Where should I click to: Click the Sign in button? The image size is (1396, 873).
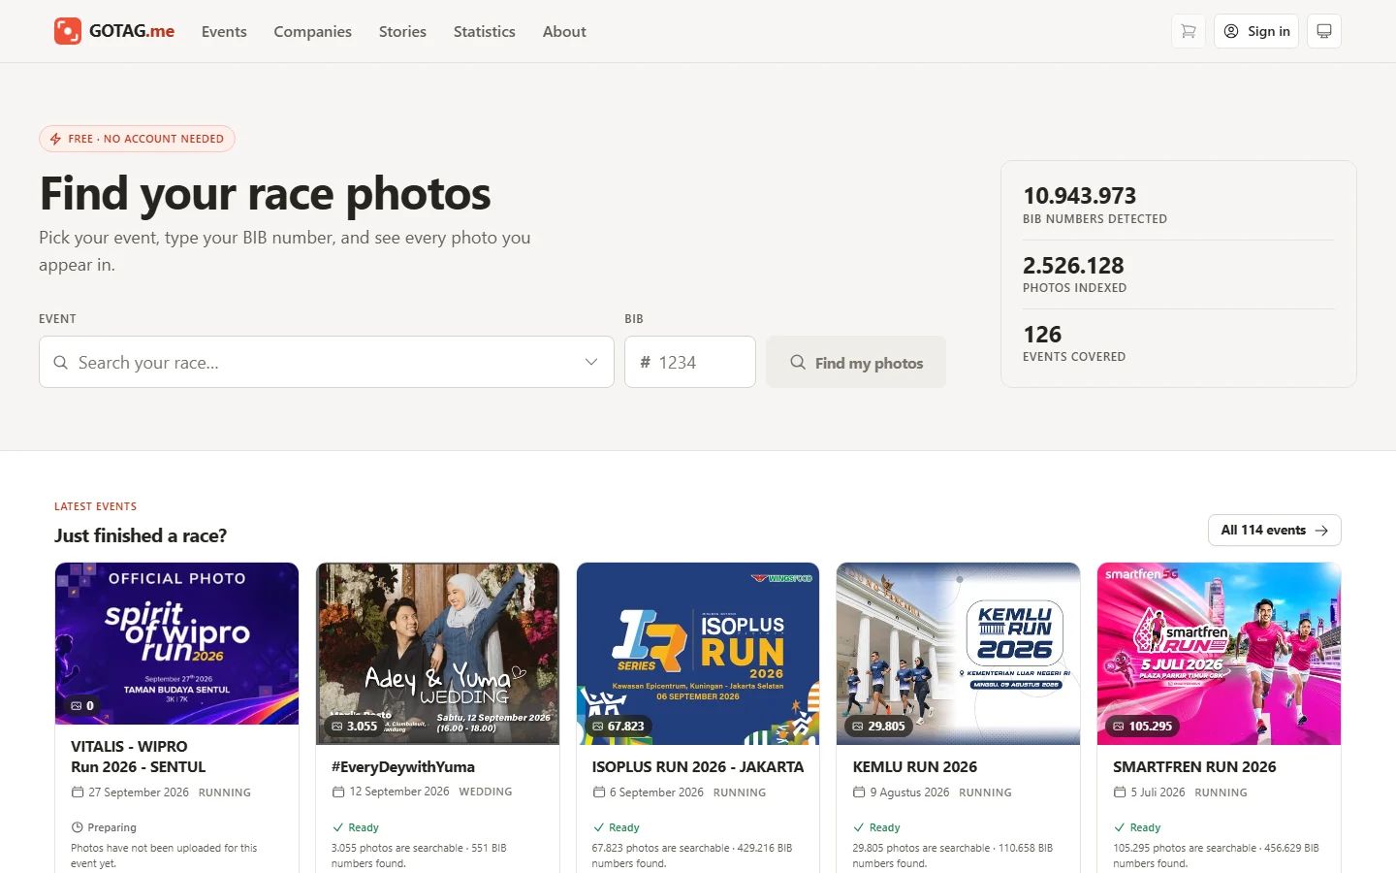pyautogui.click(x=1256, y=31)
